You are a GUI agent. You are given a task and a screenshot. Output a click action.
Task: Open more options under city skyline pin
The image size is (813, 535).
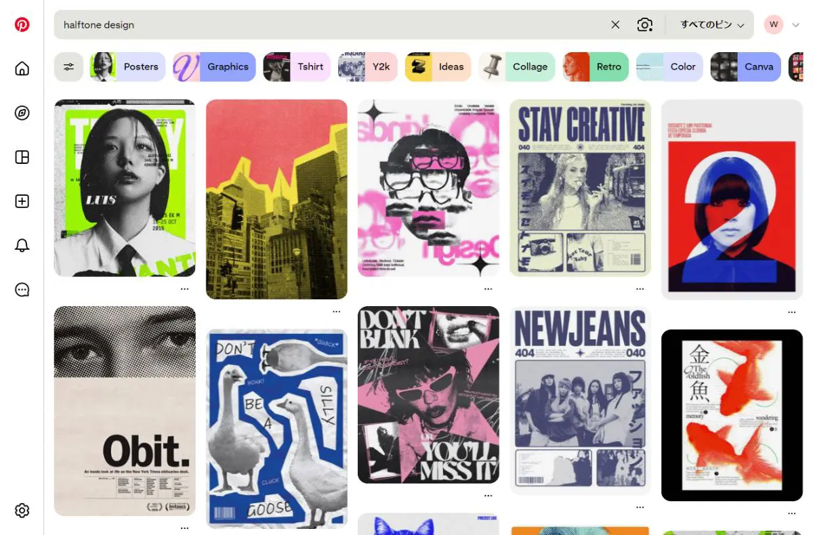pyautogui.click(x=337, y=311)
